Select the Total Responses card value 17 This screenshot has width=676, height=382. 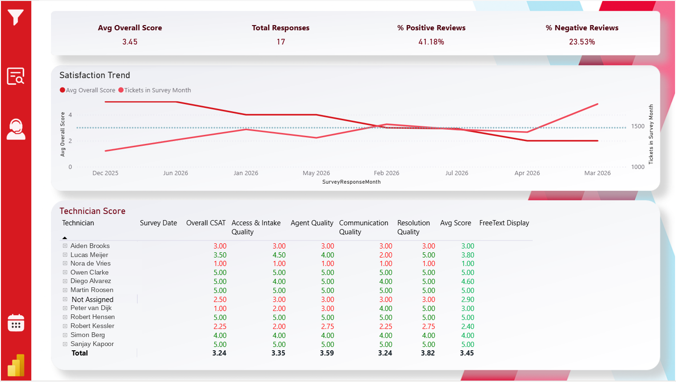281,42
